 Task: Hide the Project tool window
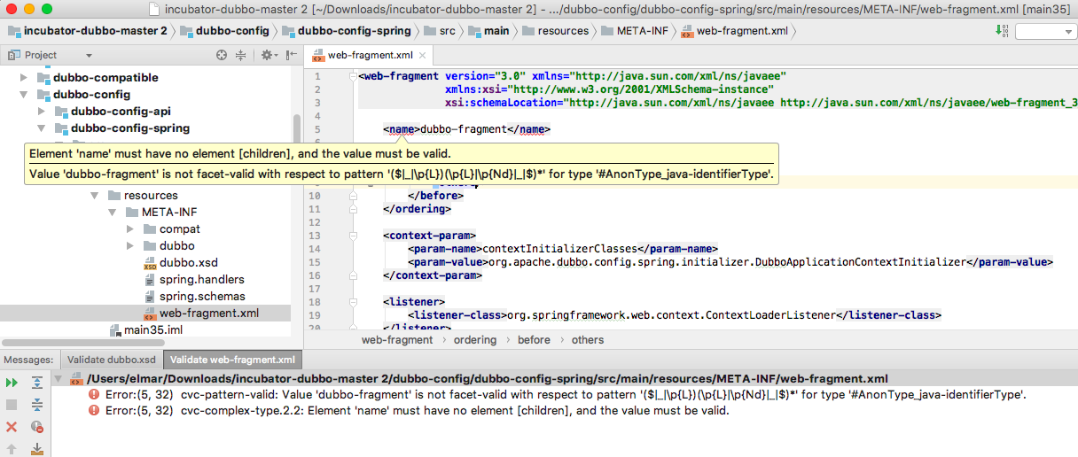(x=290, y=55)
